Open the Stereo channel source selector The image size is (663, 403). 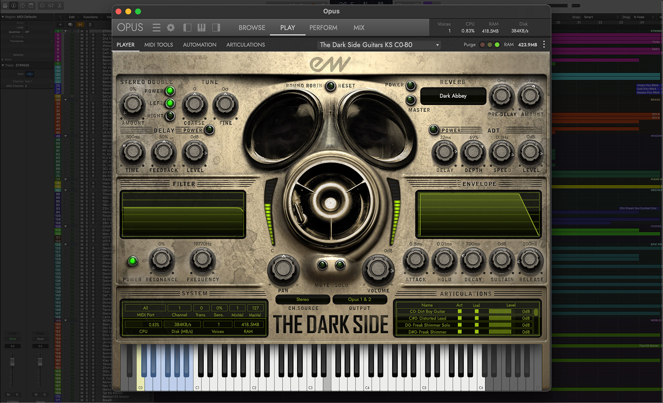pos(303,299)
